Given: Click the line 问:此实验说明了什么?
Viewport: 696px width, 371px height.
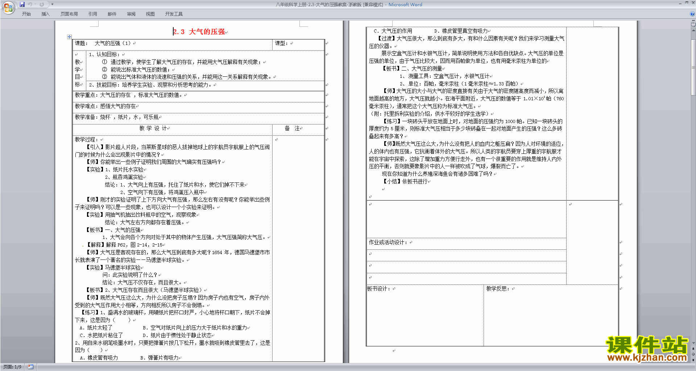Looking at the screenshot, I should 130,275.
